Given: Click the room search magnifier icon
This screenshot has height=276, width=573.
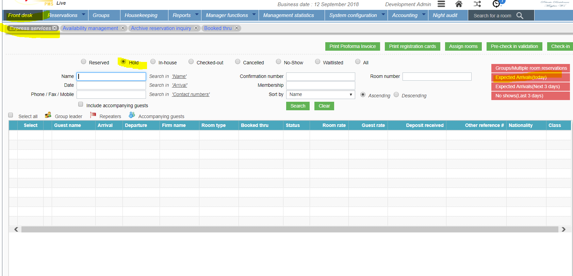Looking at the screenshot, I should pyautogui.click(x=520, y=15).
